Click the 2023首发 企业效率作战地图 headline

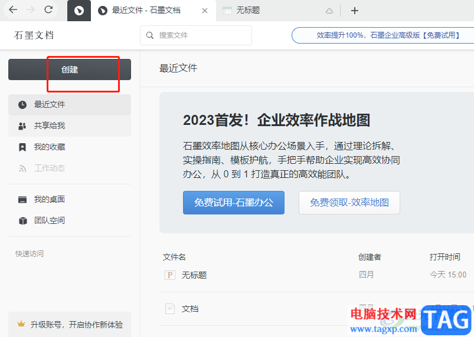(276, 120)
